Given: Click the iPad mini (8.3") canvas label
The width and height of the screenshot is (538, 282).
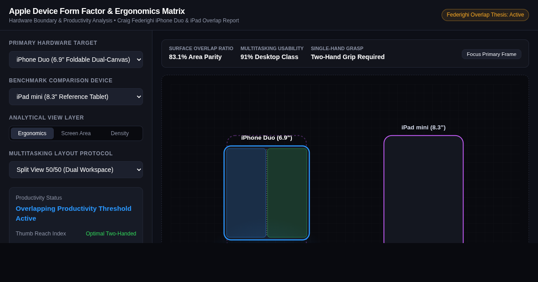Looking at the screenshot, I should tap(424, 128).
